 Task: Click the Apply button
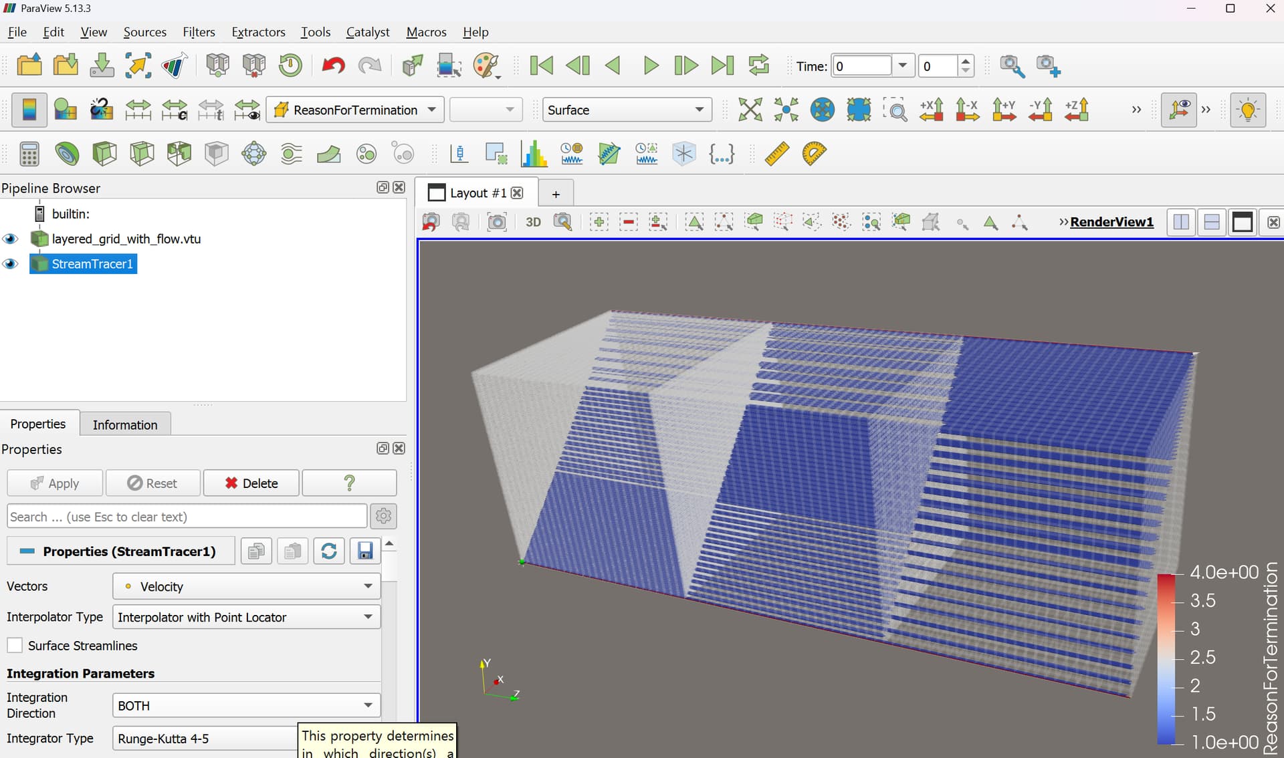tap(55, 483)
